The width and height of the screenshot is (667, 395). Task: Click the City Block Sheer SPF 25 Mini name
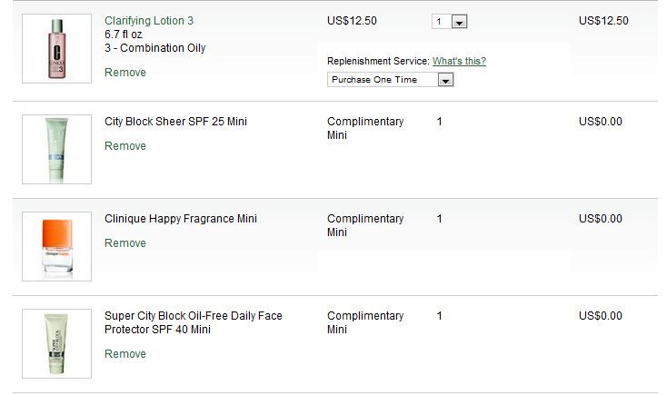pos(175,122)
